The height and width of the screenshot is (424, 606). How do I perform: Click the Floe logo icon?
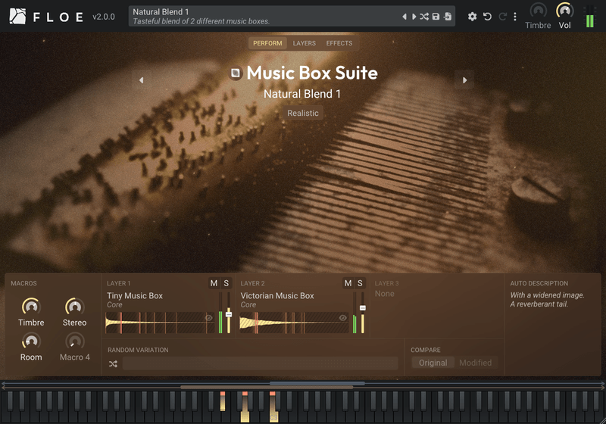(17, 16)
